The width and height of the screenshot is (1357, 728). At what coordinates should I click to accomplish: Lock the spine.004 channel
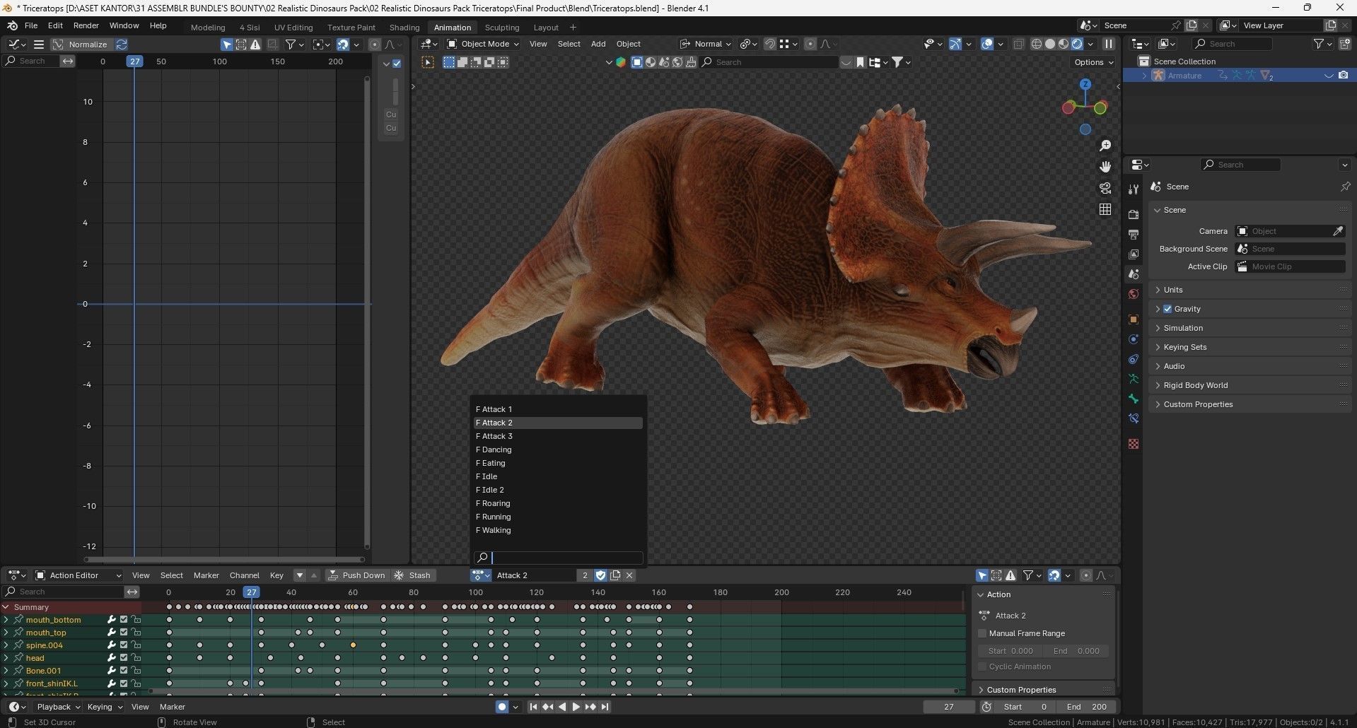point(136,645)
